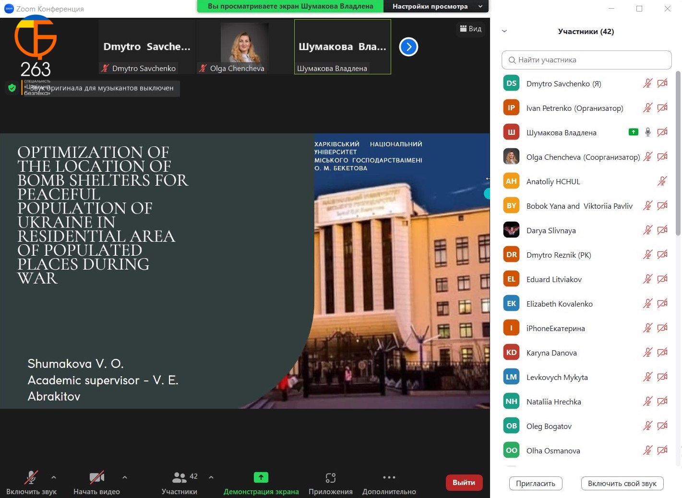
Task: Click the DS avatar of Dmytro Savchenko
Action: click(511, 83)
